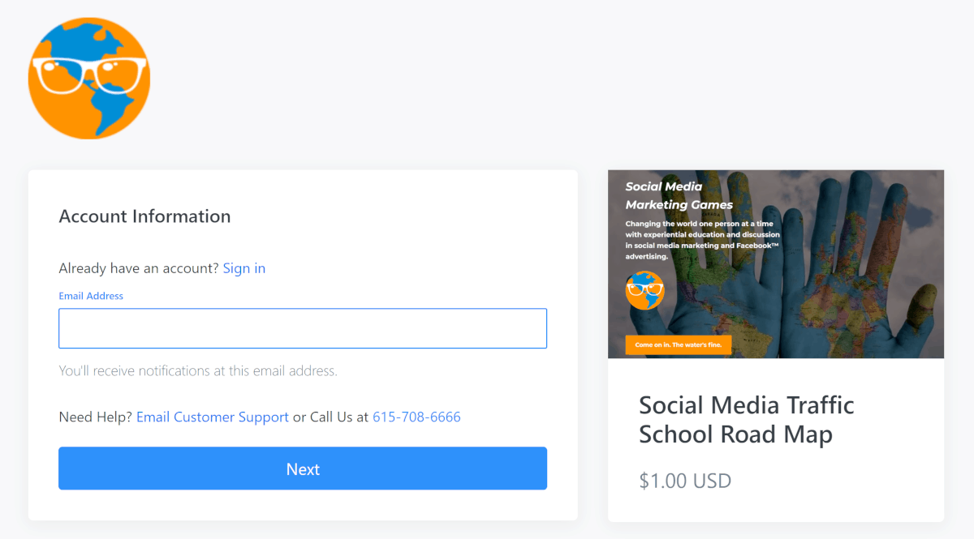Click the orange 'Come on in' banner button

(679, 344)
